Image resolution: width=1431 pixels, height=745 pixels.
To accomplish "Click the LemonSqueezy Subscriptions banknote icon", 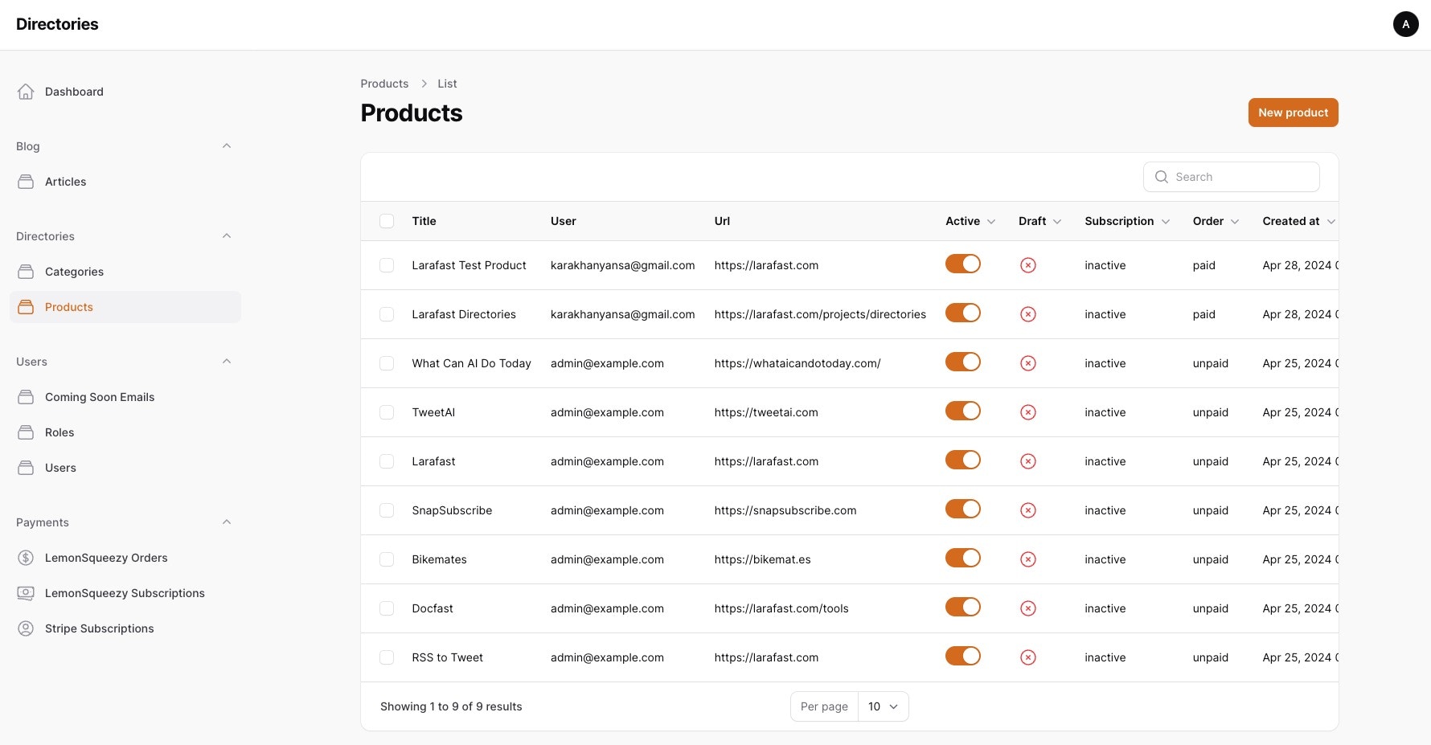I will pyautogui.click(x=26, y=593).
